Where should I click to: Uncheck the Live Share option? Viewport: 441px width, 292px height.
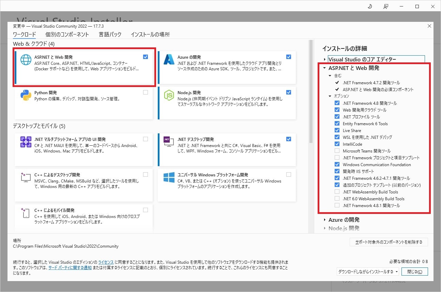pos(337,130)
